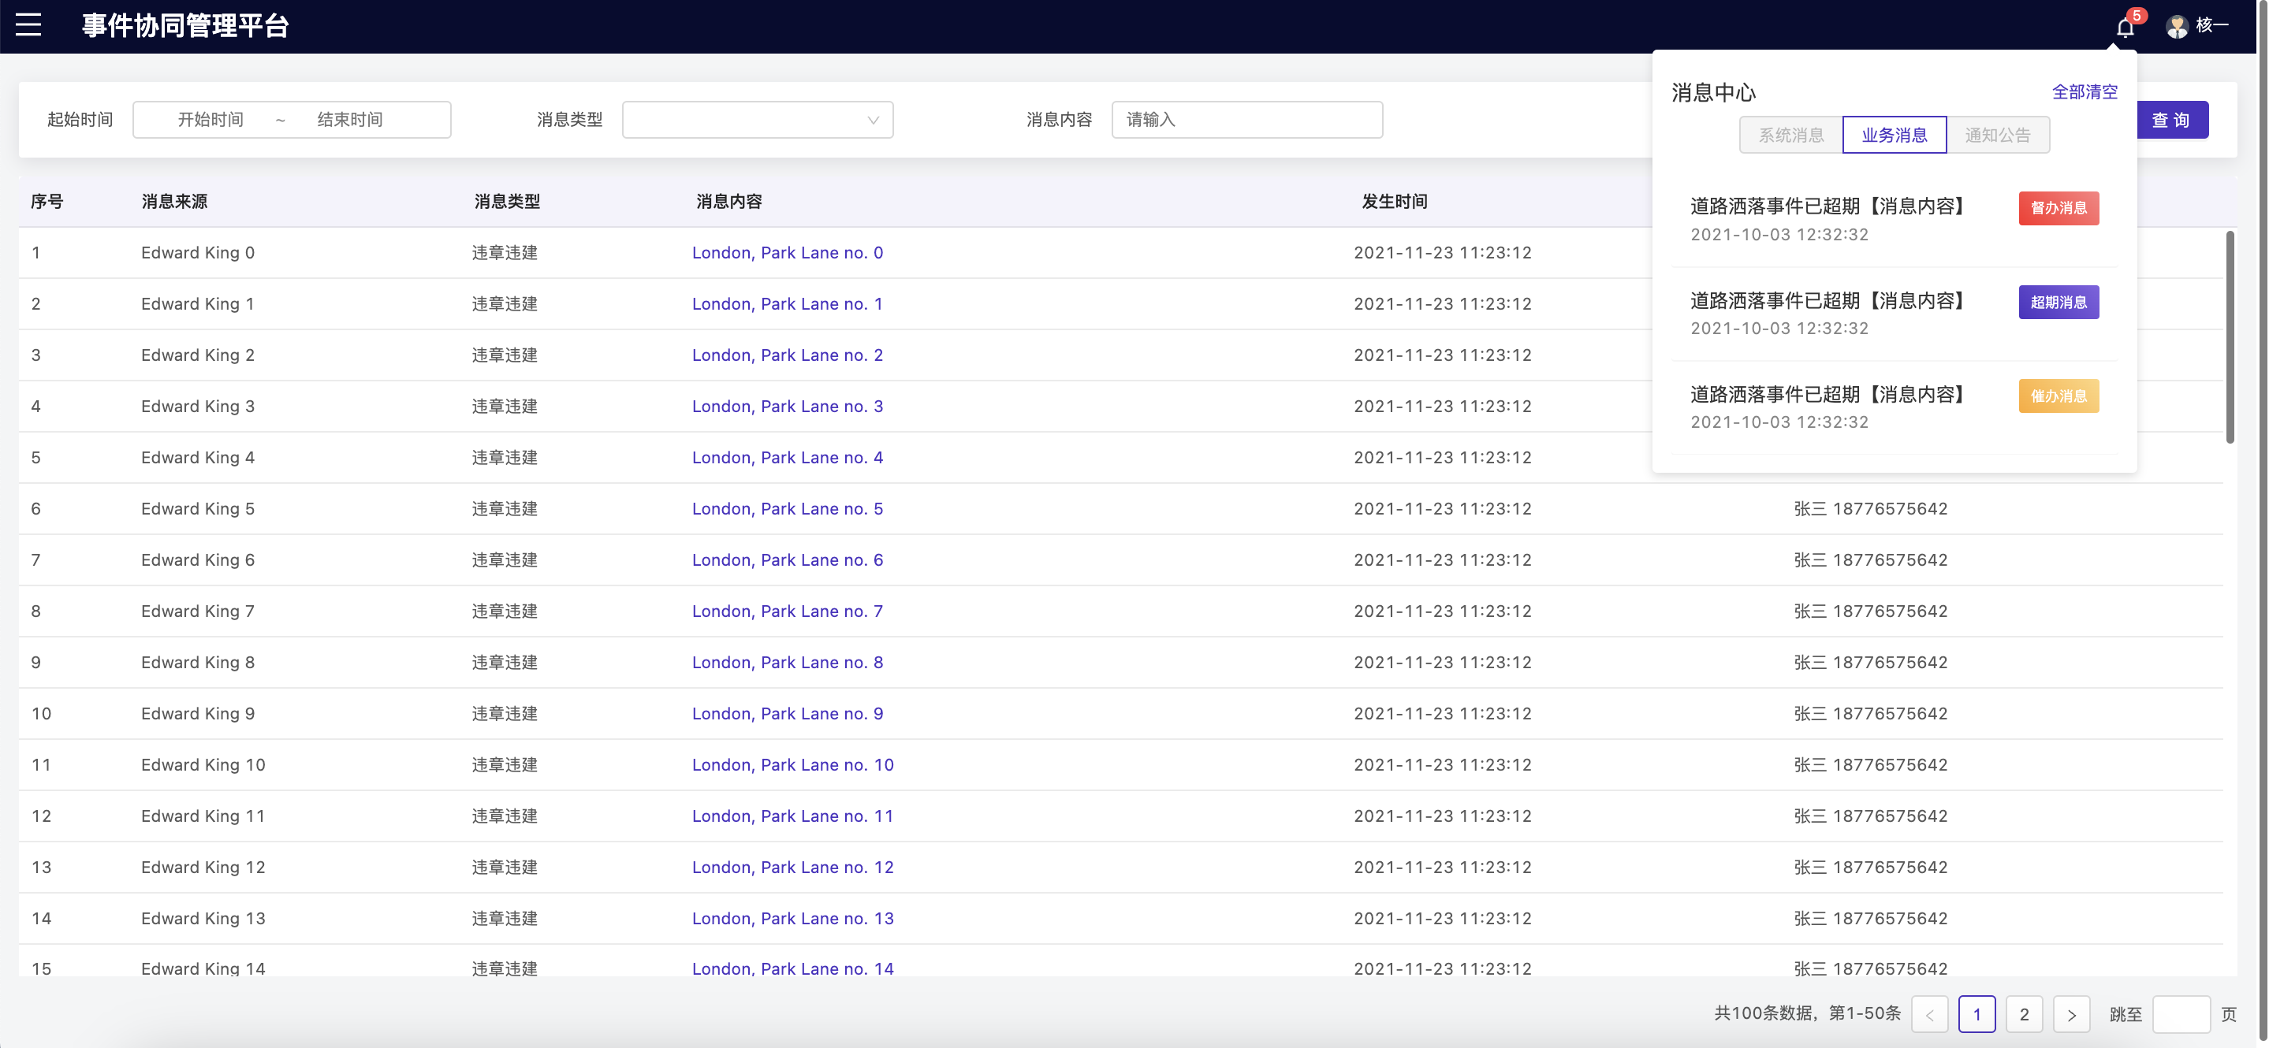
Task: Expand the 消息类型 dropdown
Action: click(x=758, y=120)
